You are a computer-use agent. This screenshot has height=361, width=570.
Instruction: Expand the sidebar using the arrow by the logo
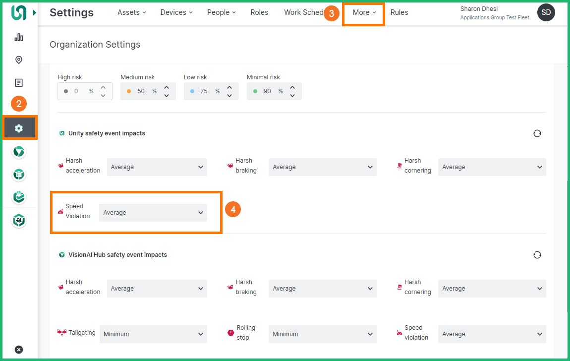[35, 12]
